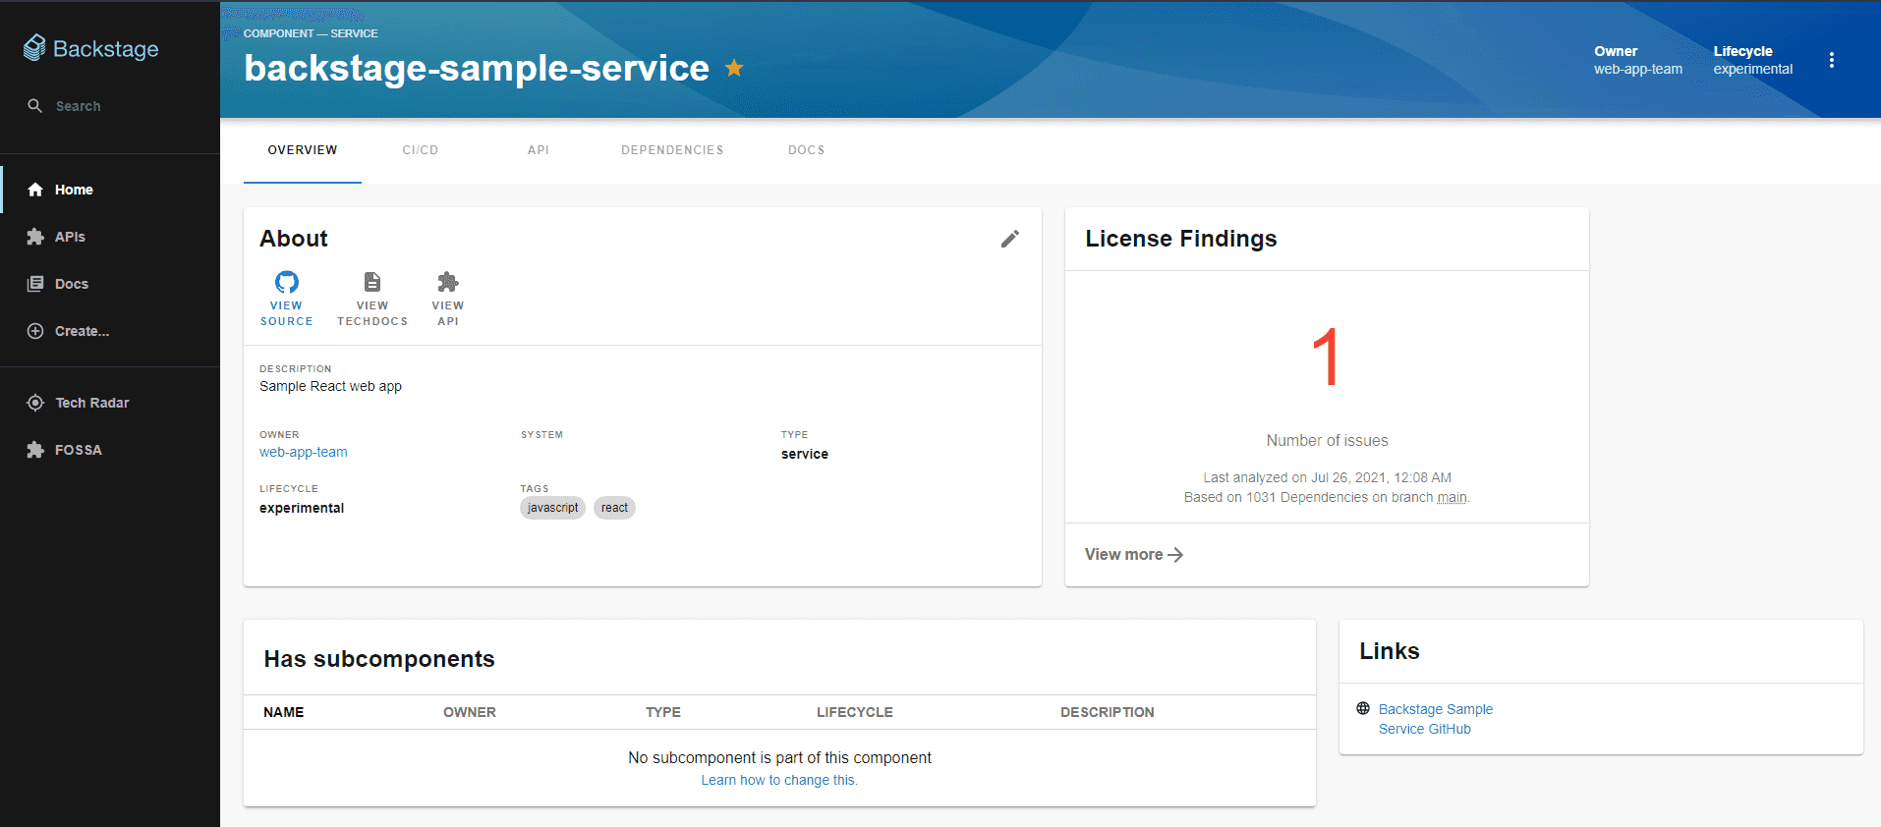Click the pencil edit icon in About card
This screenshot has width=1881, height=827.
1010,239
